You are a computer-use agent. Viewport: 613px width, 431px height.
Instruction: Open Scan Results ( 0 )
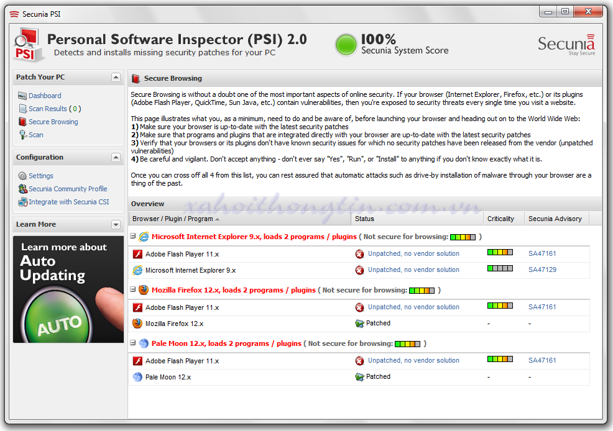coord(55,109)
